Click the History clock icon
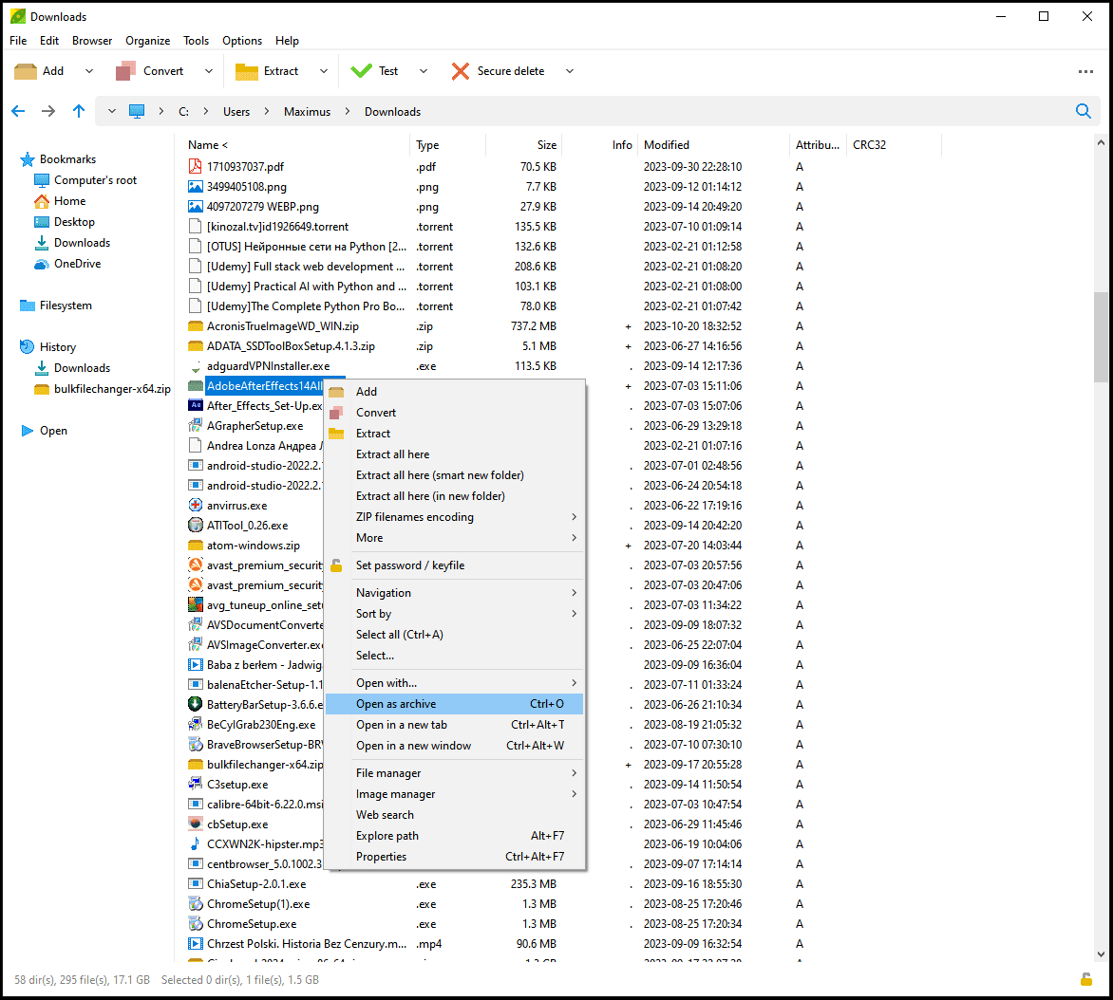The height and width of the screenshot is (1000, 1113). 27,347
